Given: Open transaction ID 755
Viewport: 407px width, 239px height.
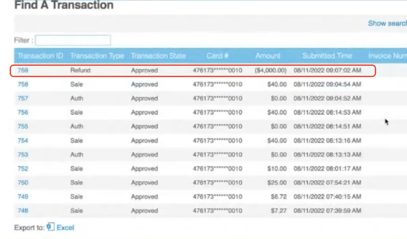Looking at the screenshot, I should (x=23, y=126).
